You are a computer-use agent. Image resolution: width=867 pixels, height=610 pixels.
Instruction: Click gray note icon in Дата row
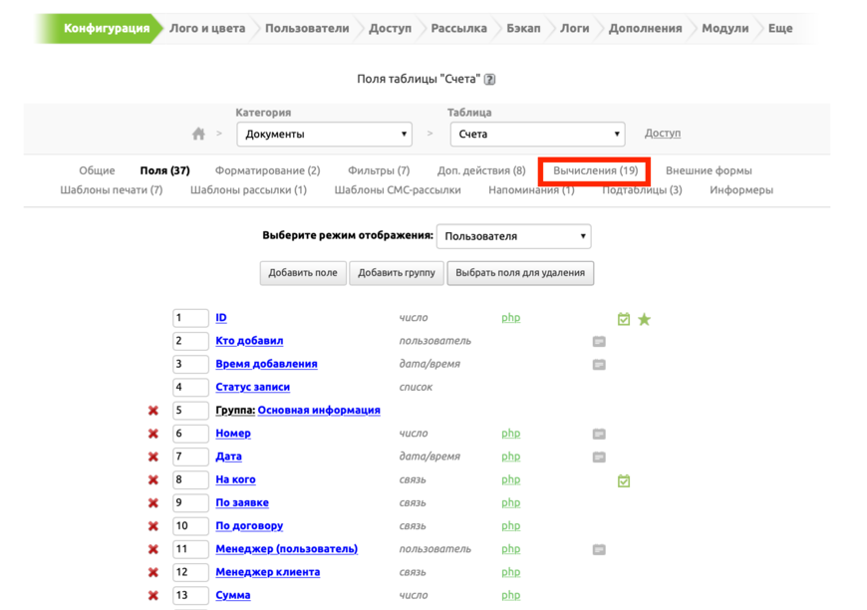click(599, 457)
